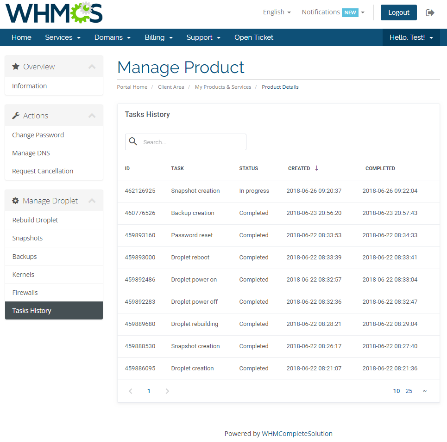Click Droplet creation task cell
447x442 pixels.
coord(192,368)
